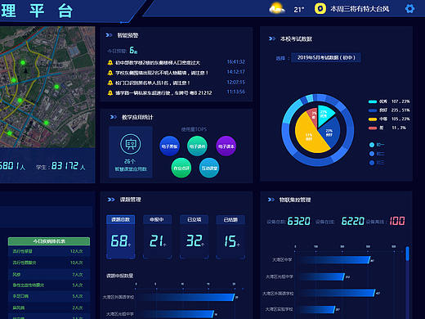Click the red 差 legend swatch
Image resolution: width=425 pixels, height=319 pixels.
[x=373, y=128]
